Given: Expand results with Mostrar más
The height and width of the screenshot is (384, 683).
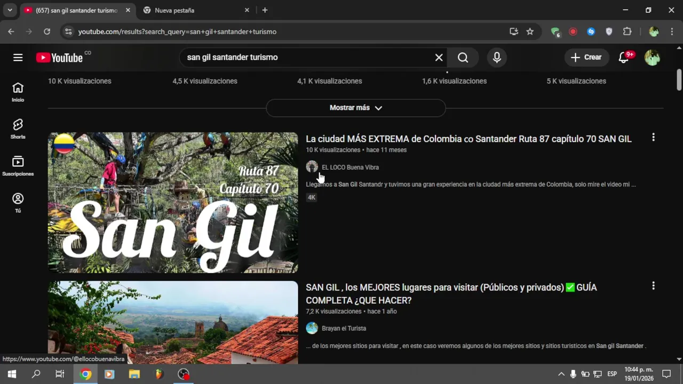Looking at the screenshot, I should (355, 108).
